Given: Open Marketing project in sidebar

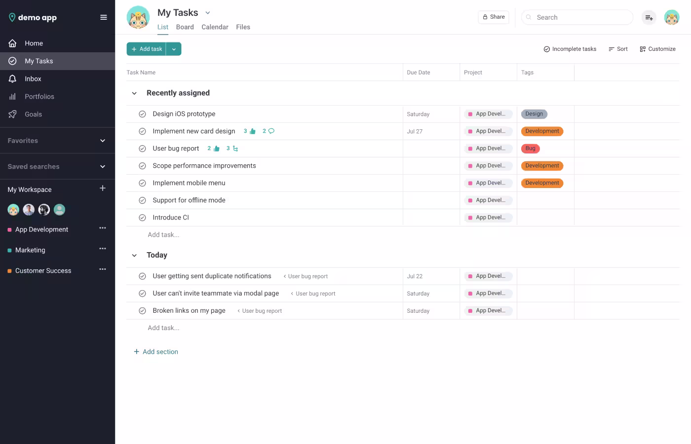Looking at the screenshot, I should pyautogui.click(x=30, y=250).
